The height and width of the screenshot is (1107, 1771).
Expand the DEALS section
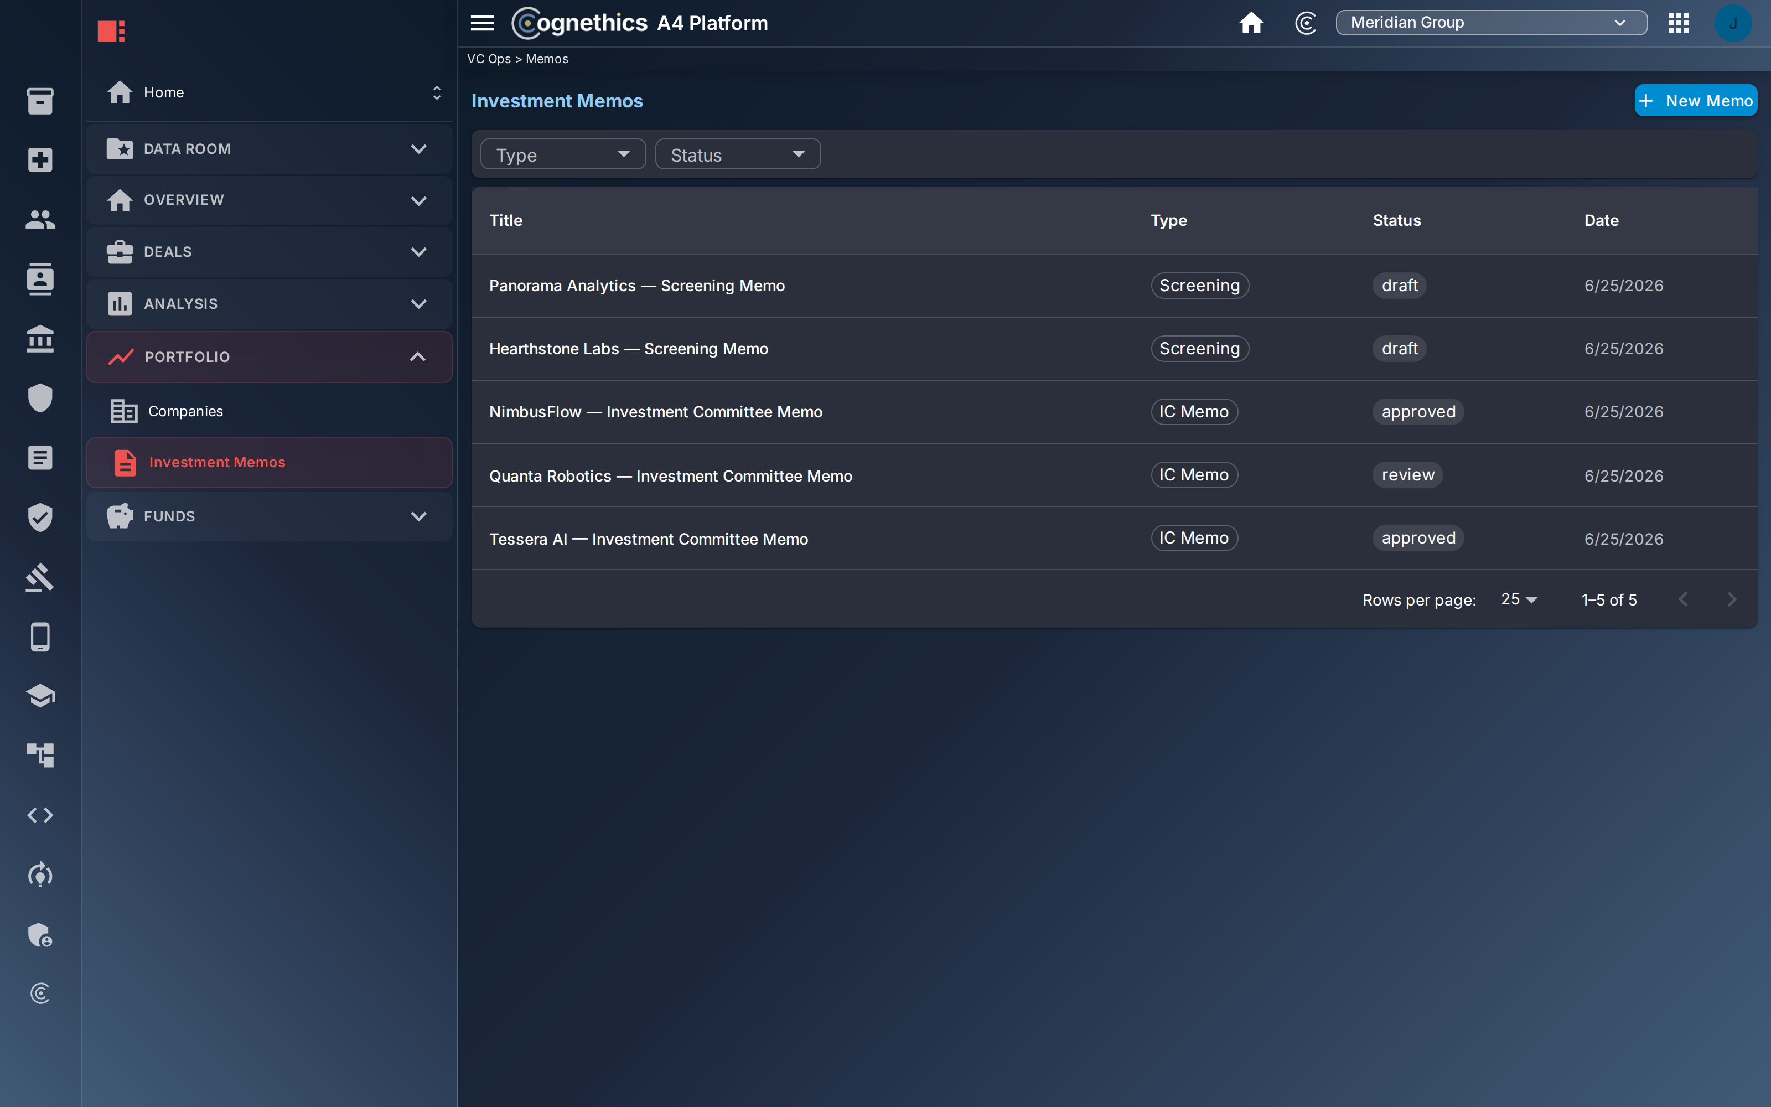coord(270,252)
